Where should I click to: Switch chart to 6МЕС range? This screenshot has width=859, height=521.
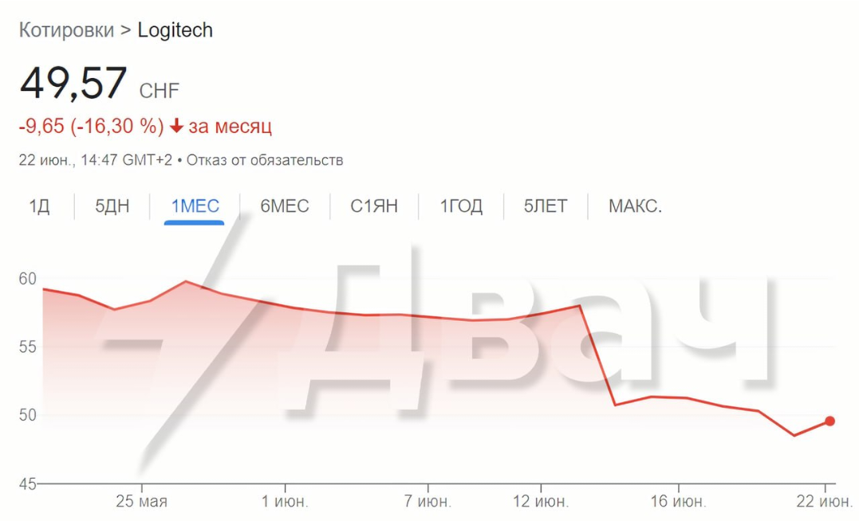click(x=284, y=206)
